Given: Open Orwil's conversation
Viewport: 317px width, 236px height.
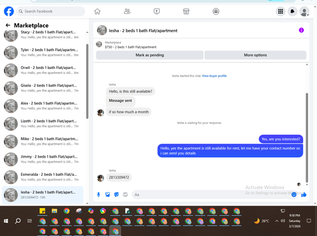Looking at the screenshot, I should coord(42,70).
